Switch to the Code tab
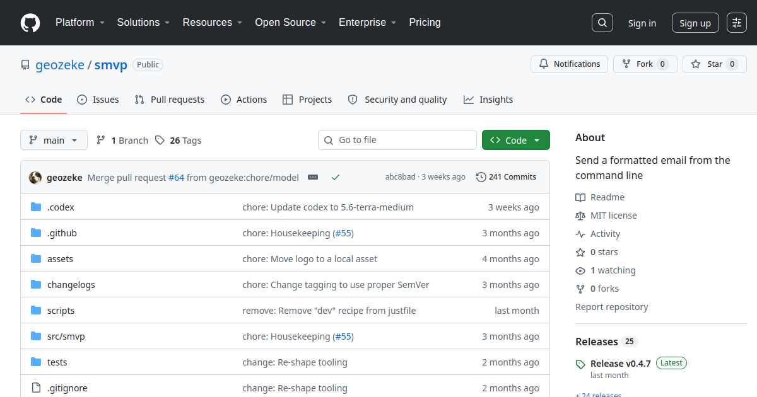The image size is (757, 397). (44, 100)
